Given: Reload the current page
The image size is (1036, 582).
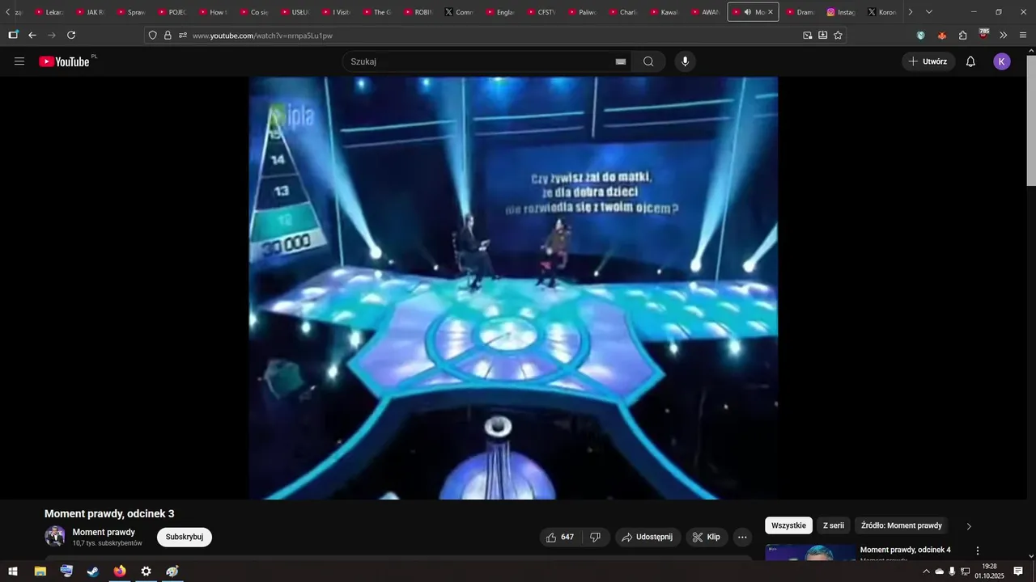Looking at the screenshot, I should point(71,35).
